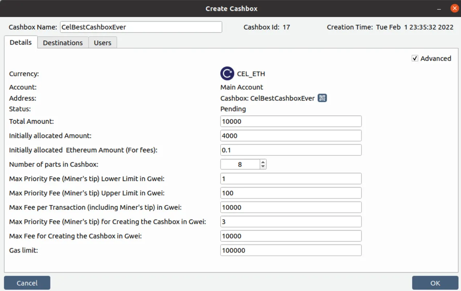
Task: Click the 'Pending' status text
Action: (x=233, y=109)
